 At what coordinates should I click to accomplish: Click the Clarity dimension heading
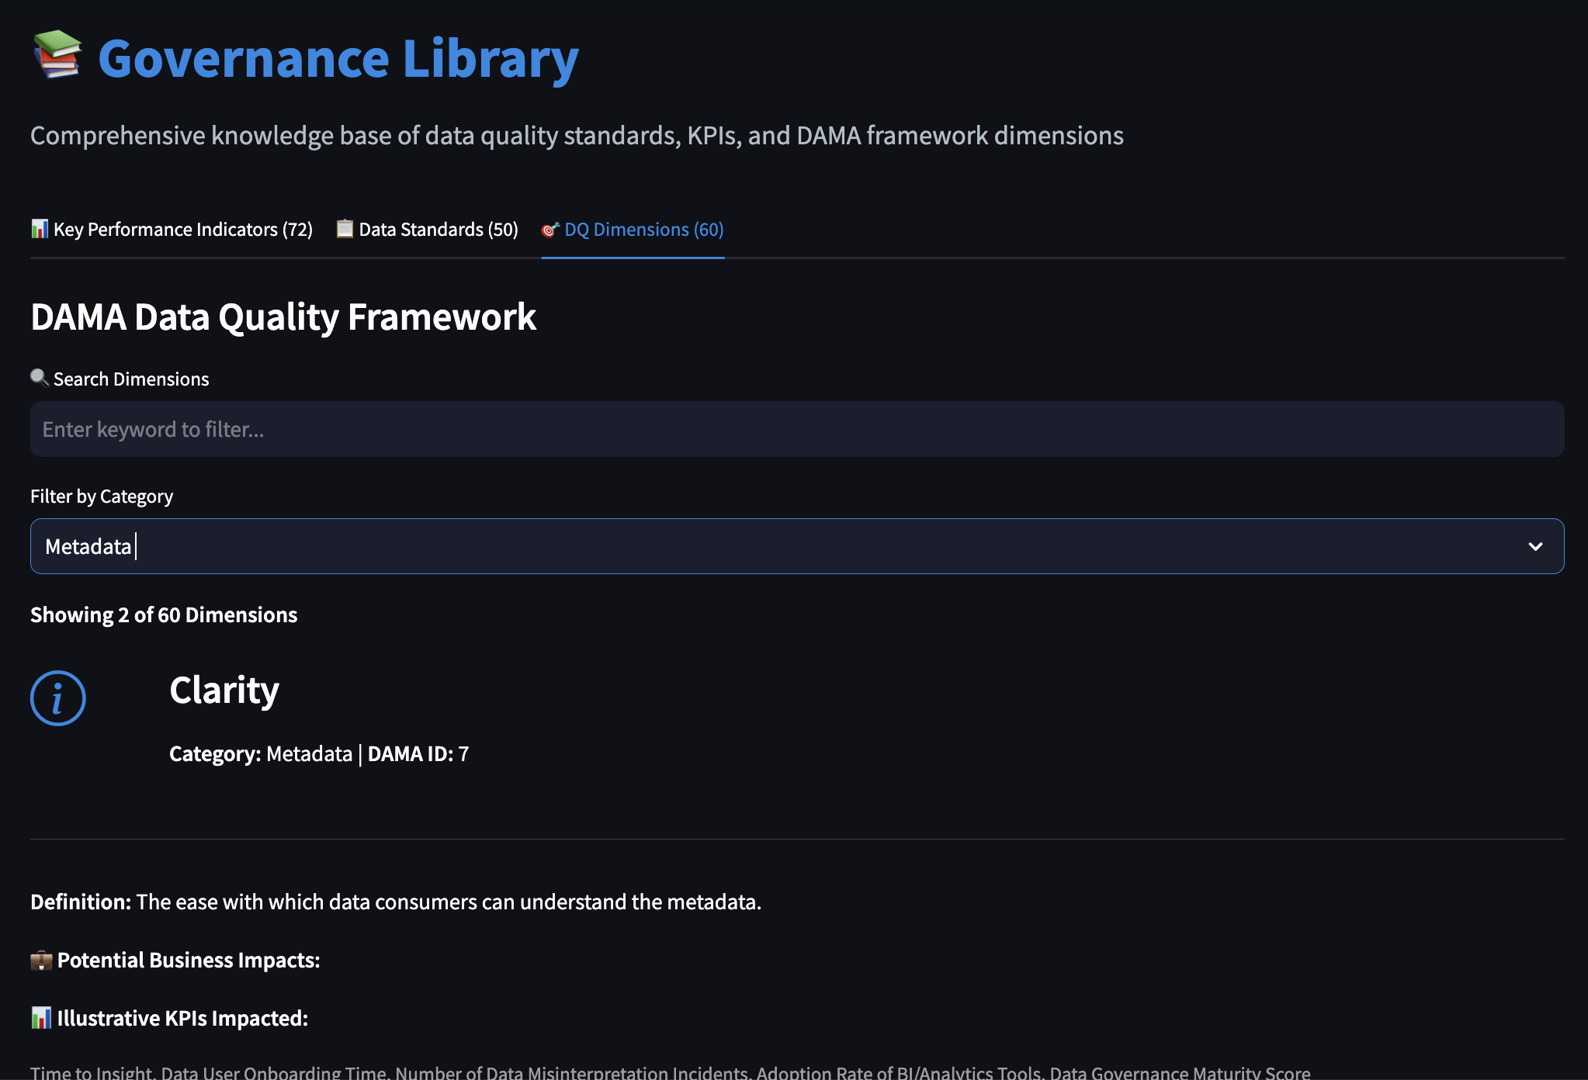224,690
